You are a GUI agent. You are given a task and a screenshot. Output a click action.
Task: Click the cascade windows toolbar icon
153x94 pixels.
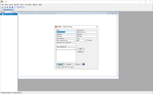[x=18, y=7]
